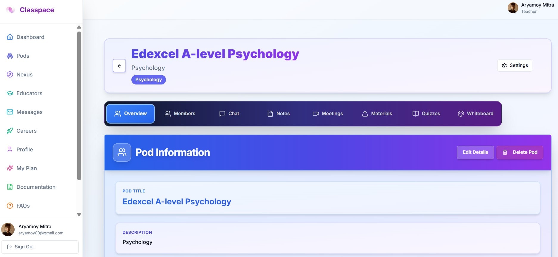Go to Careers in the sidebar
Screen dimensions: 558x257
pos(38,131)
